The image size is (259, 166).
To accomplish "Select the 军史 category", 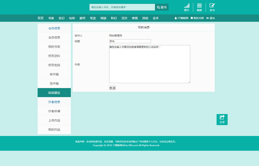I will pos(93,18).
